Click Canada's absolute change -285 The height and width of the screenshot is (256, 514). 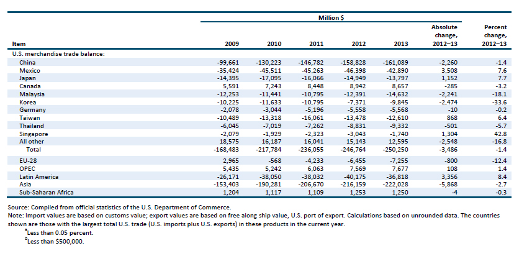coord(451,86)
